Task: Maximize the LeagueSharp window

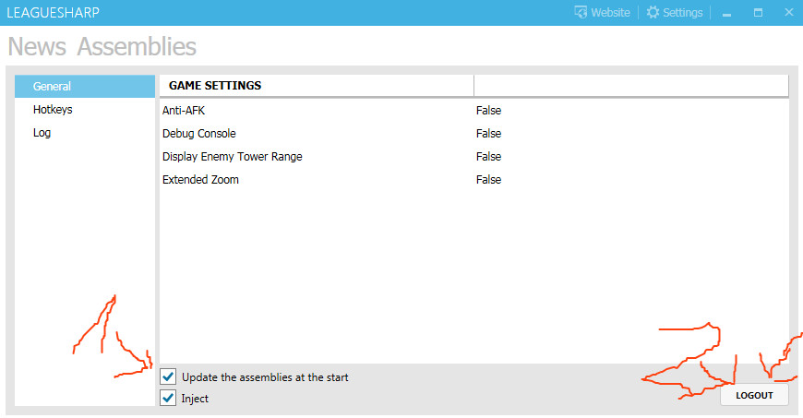Action: point(758,13)
